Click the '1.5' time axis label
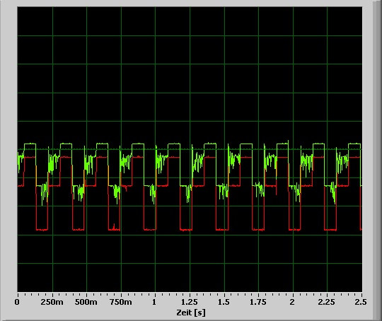 [x=224, y=302]
